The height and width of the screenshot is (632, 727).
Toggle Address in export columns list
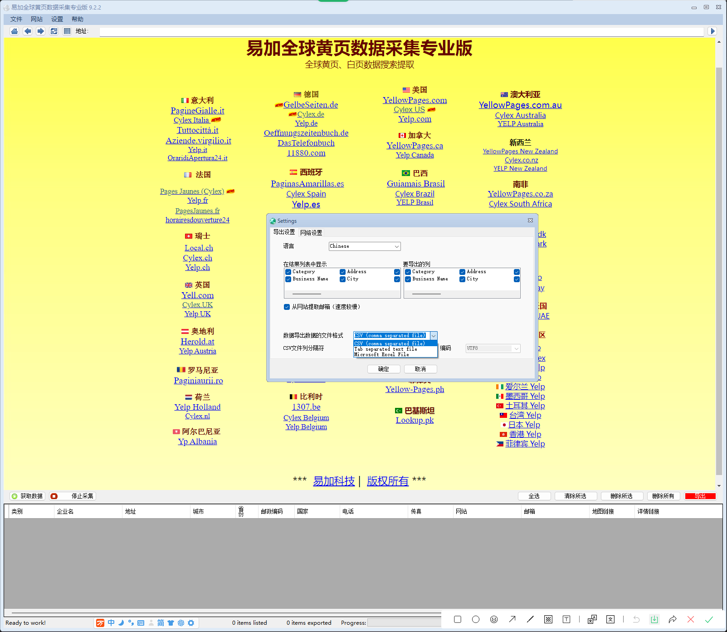pyautogui.click(x=462, y=272)
